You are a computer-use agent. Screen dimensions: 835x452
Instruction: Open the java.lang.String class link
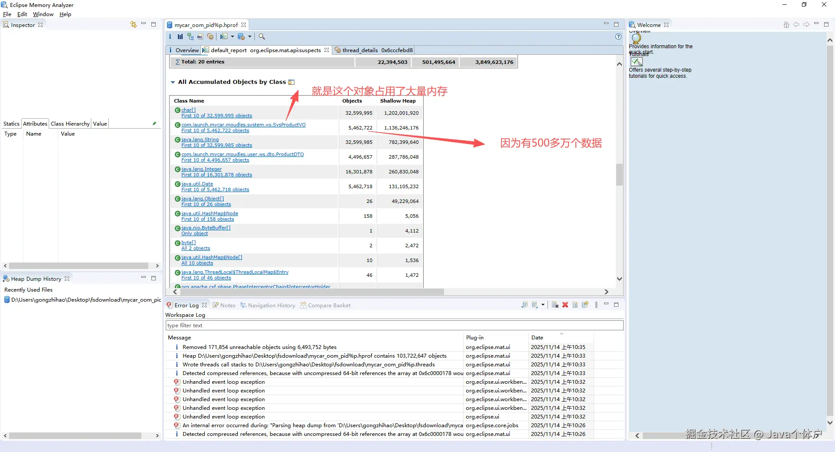coord(200,140)
